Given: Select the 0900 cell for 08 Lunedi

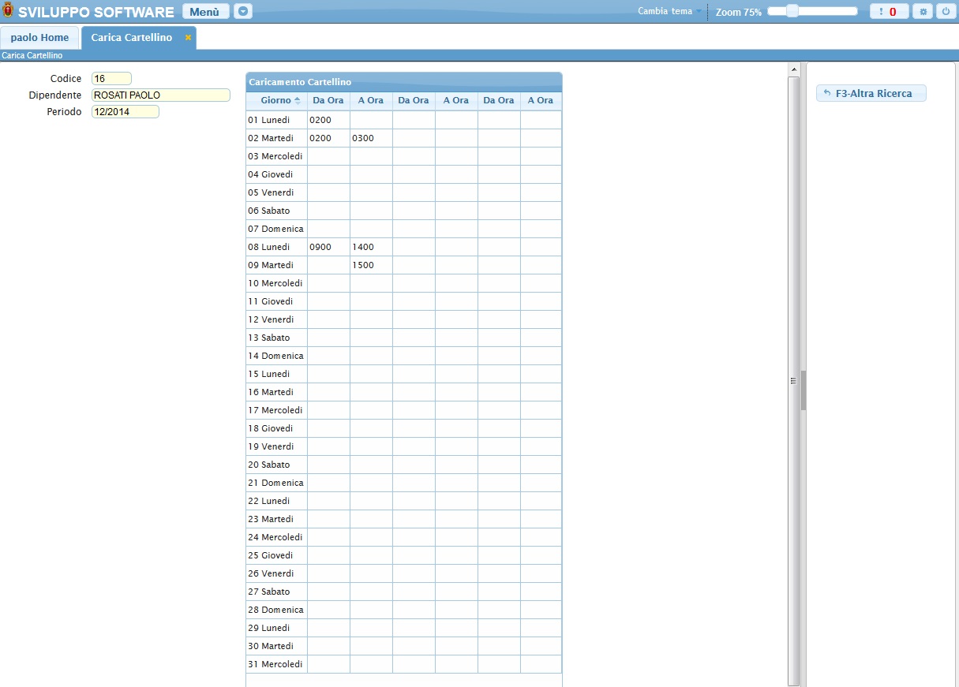Looking at the screenshot, I should 328,247.
